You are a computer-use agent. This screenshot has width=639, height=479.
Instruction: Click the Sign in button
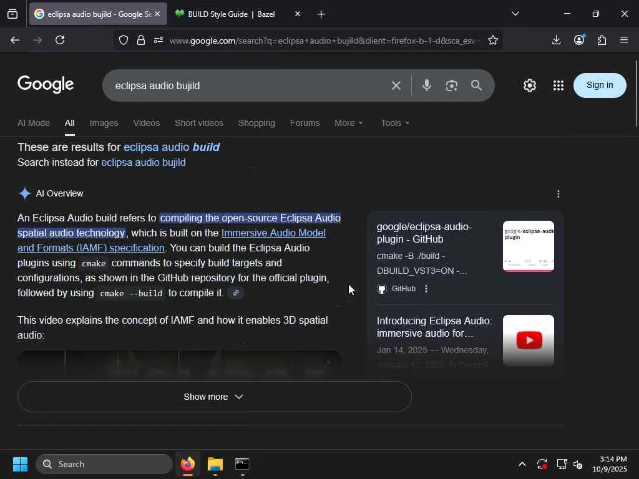600,85
